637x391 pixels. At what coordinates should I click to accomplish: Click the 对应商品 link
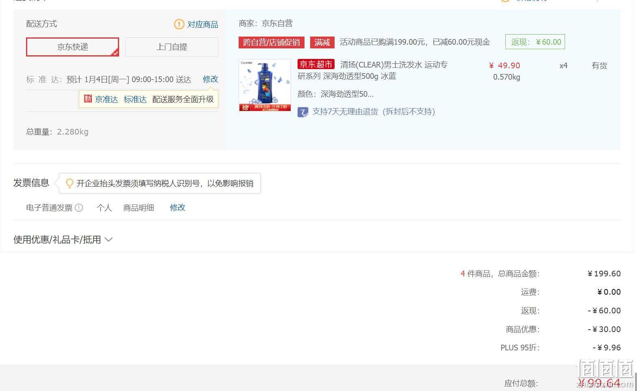click(x=202, y=24)
